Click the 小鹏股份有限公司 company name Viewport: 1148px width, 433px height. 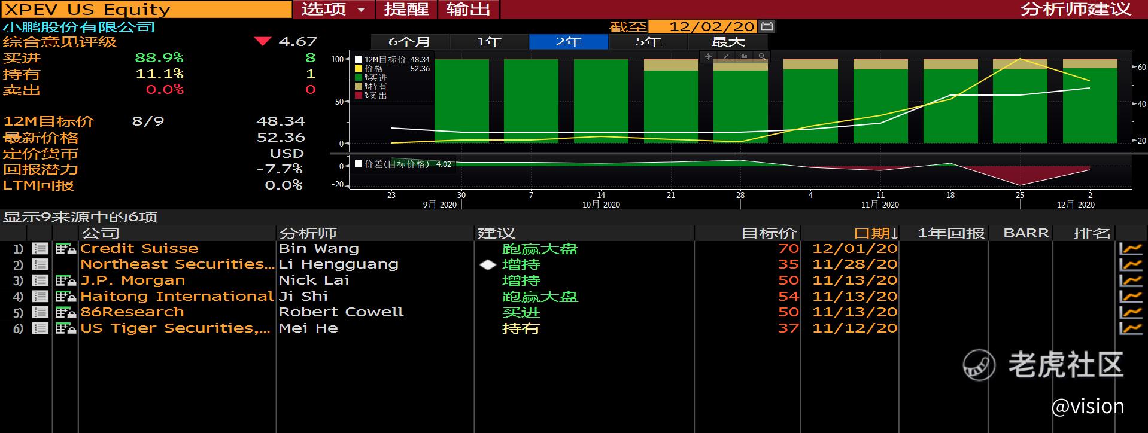click(79, 27)
